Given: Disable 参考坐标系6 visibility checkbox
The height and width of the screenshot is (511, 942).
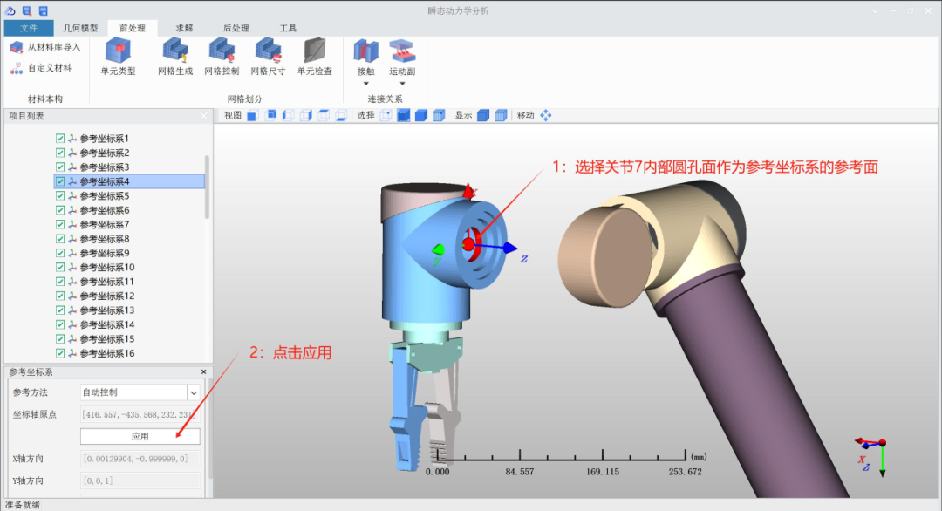Looking at the screenshot, I should coord(60,210).
